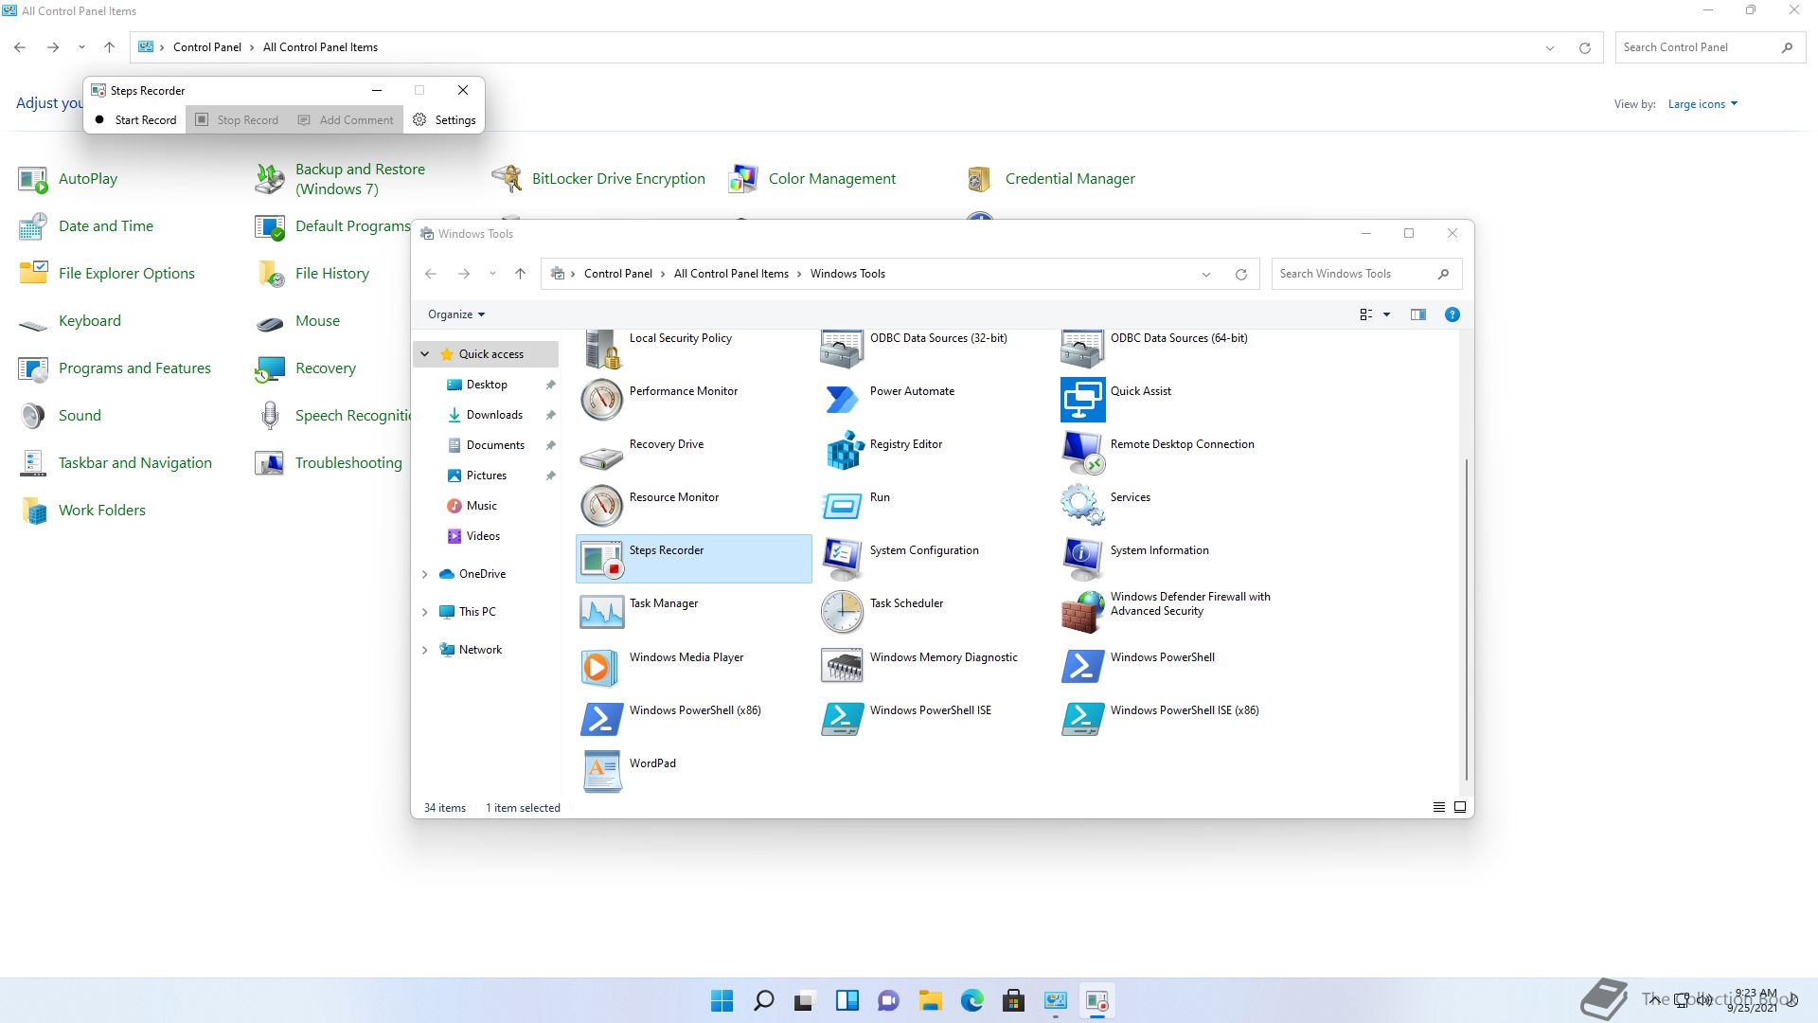Open the view options dropdown arrow in Windows Tools

coord(1386,314)
